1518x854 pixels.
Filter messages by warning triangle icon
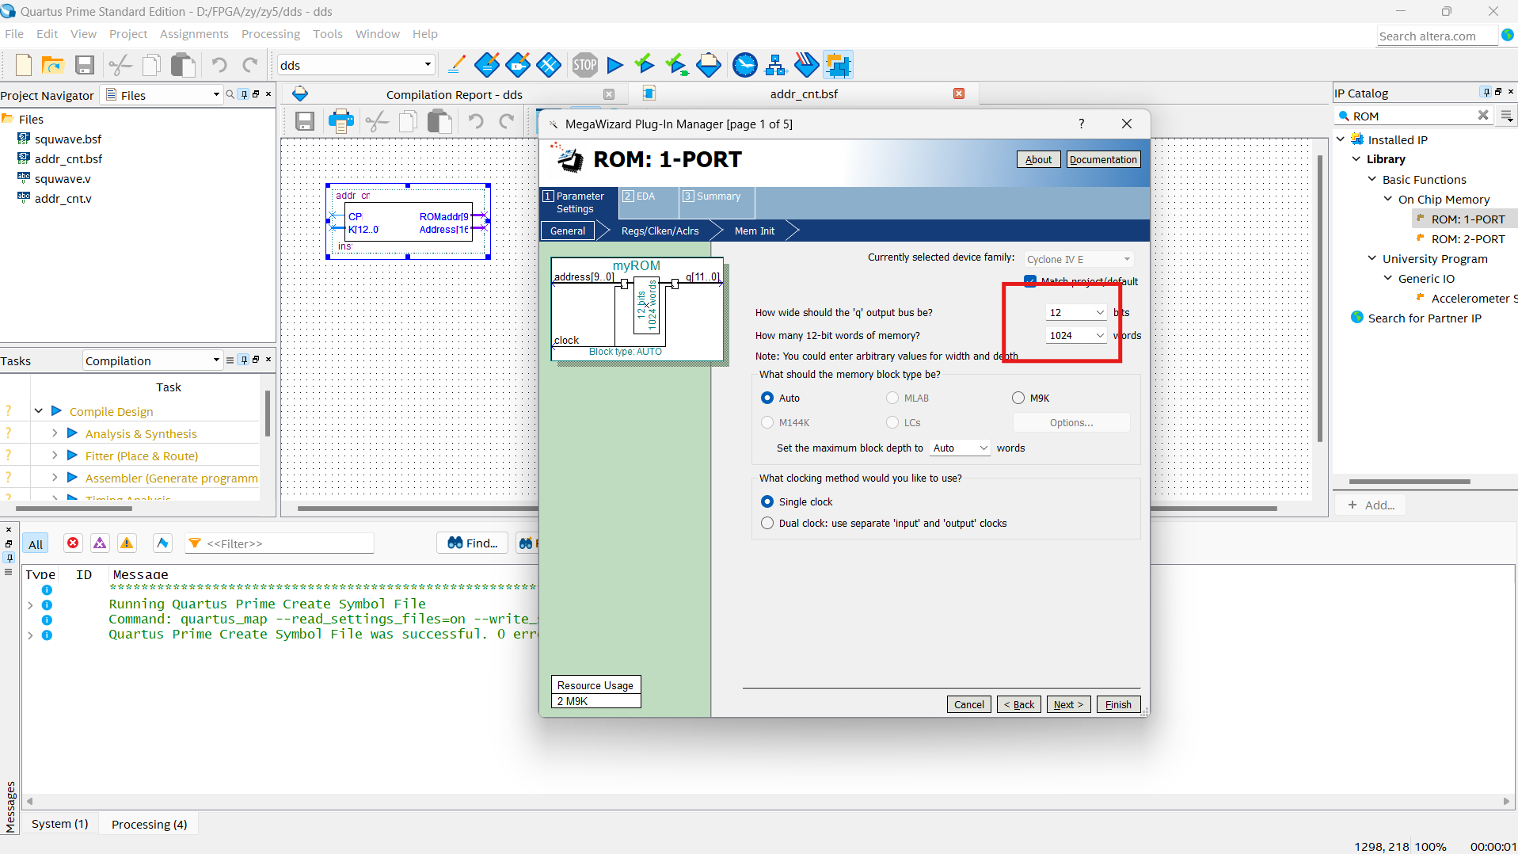(127, 543)
